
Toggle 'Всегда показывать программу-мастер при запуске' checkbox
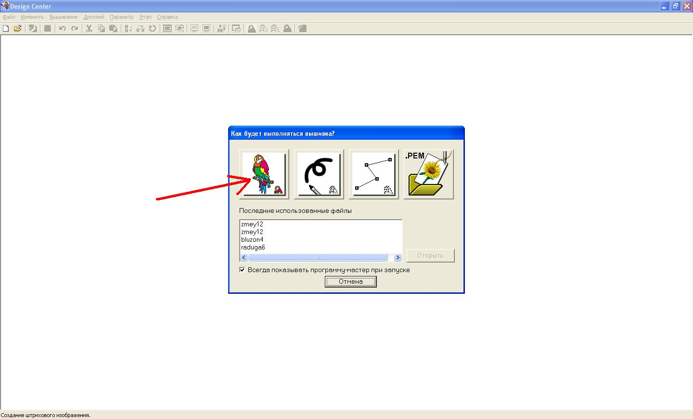click(x=242, y=270)
